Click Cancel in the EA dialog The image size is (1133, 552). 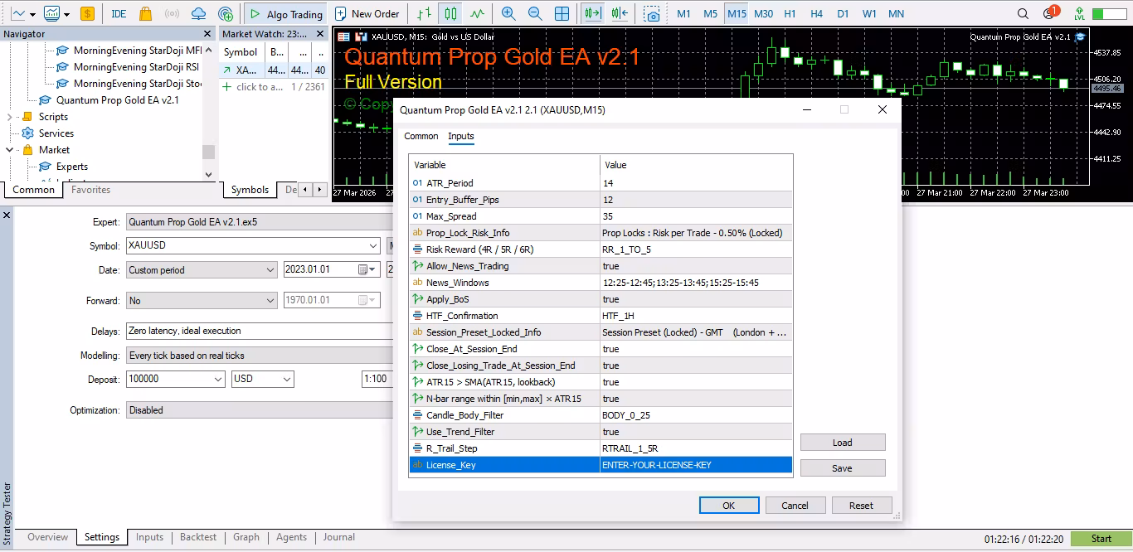click(795, 506)
